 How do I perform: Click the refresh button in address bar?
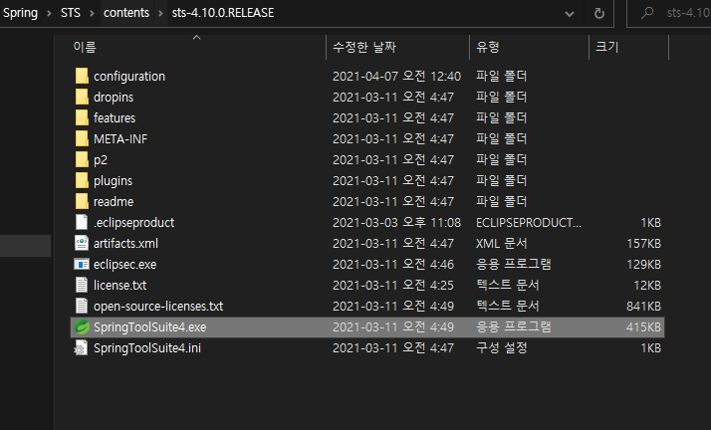point(599,13)
